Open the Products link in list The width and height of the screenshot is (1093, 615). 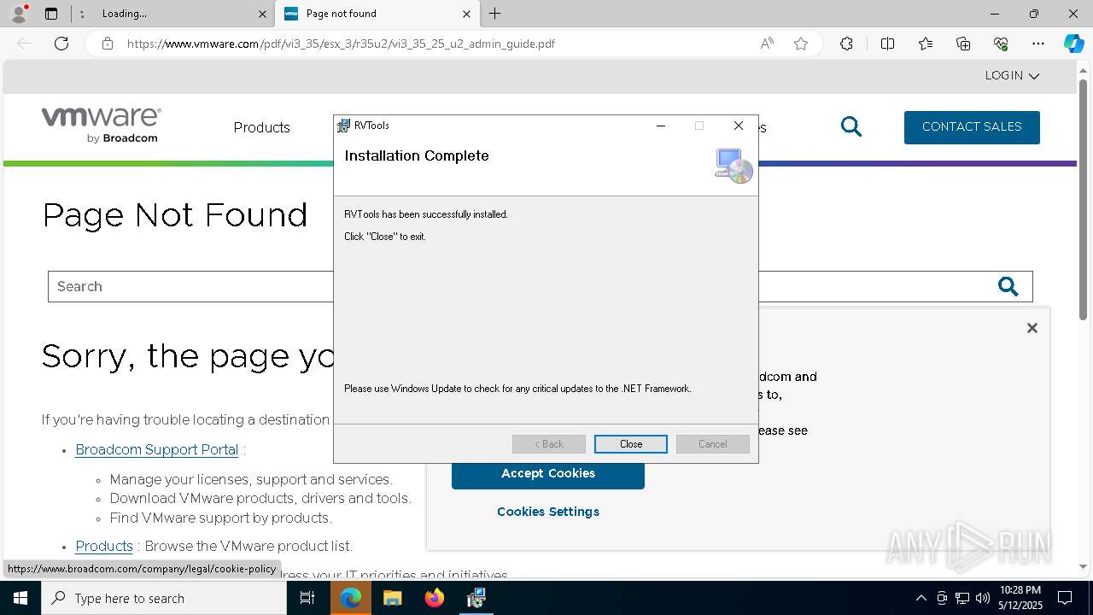(x=104, y=546)
